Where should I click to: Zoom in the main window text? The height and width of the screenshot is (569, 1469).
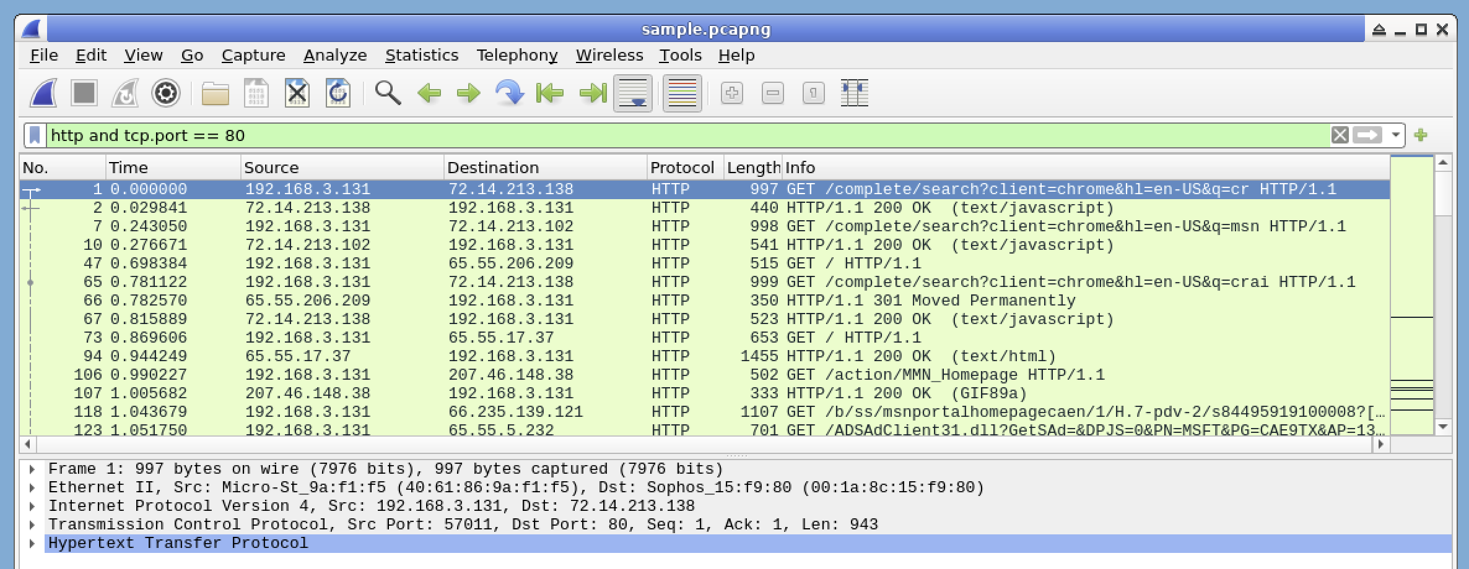[732, 93]
